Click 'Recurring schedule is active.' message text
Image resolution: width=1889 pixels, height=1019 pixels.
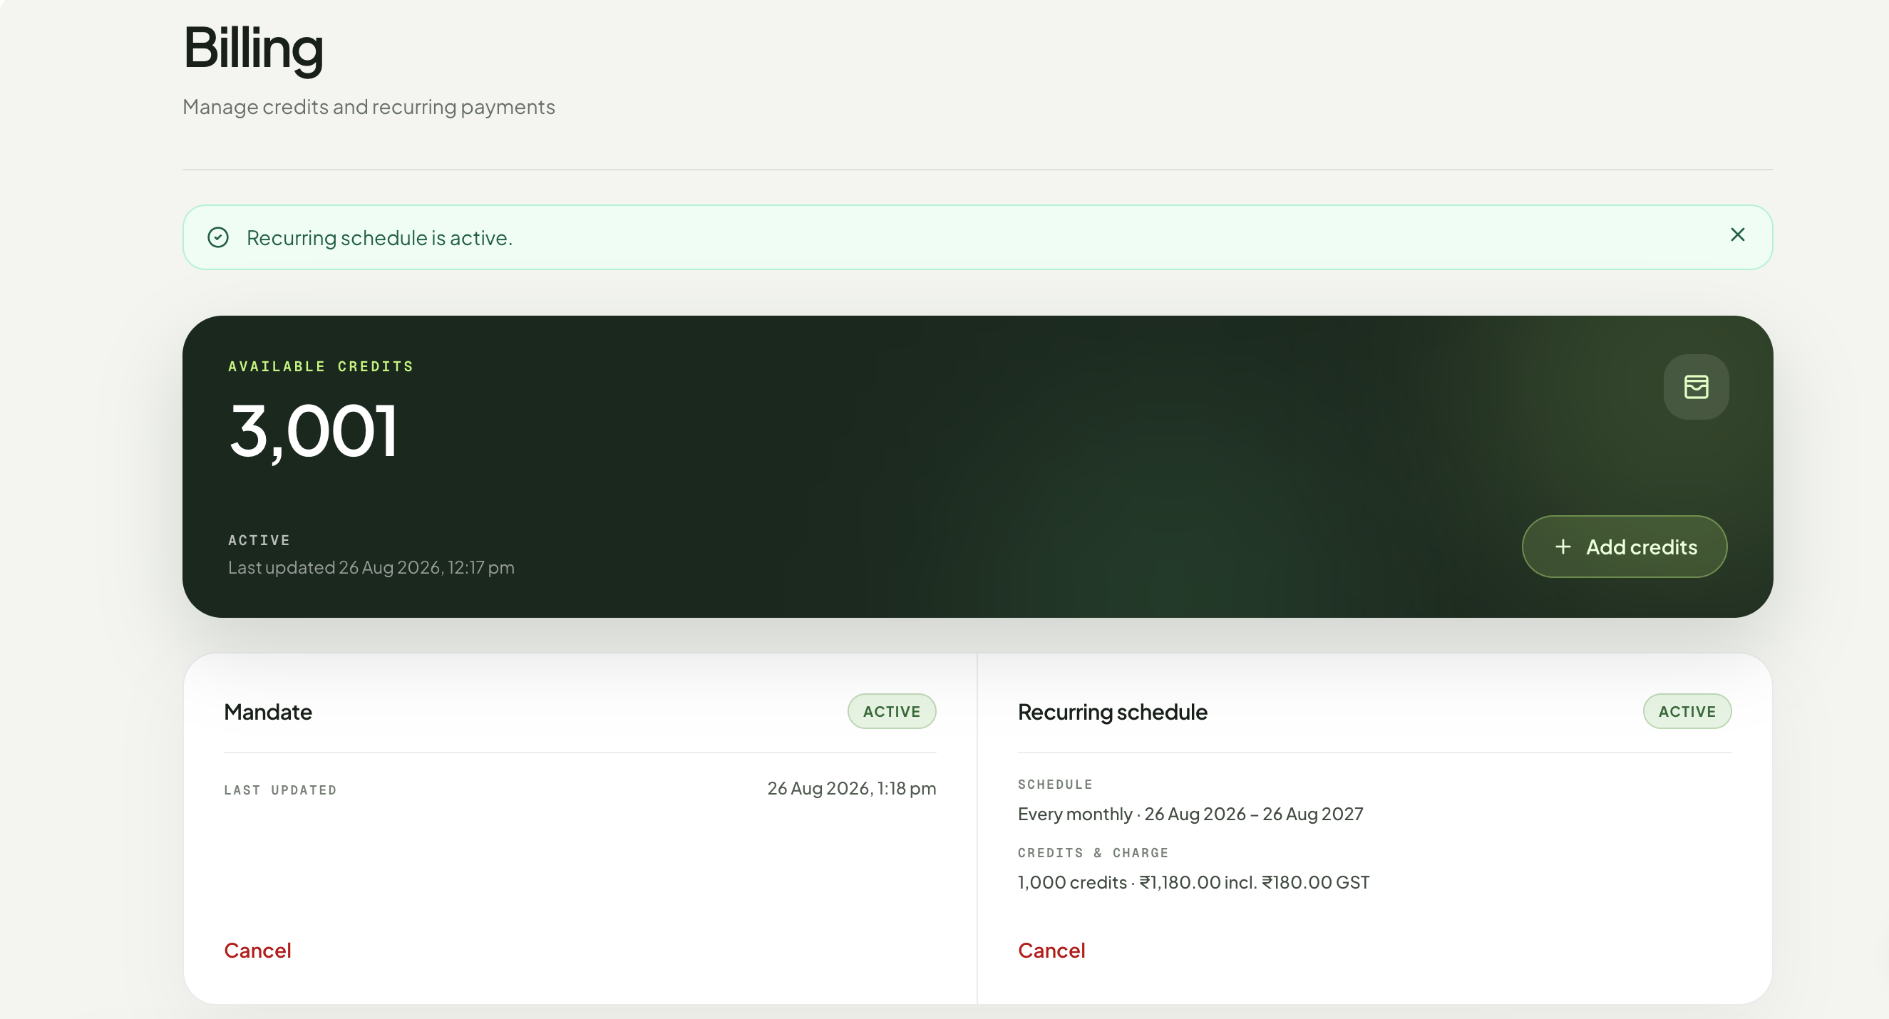(379, 238)
